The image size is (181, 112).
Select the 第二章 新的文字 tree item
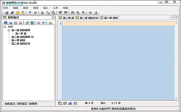tap(21, 44)
